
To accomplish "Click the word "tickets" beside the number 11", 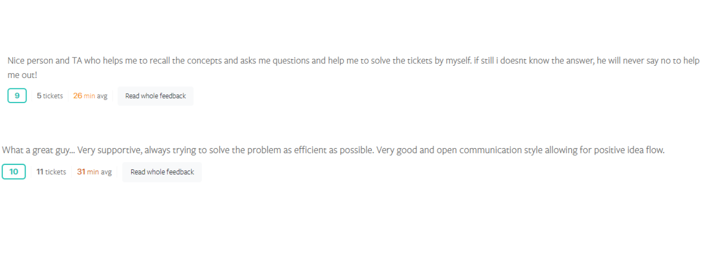I will coord(56,172).
